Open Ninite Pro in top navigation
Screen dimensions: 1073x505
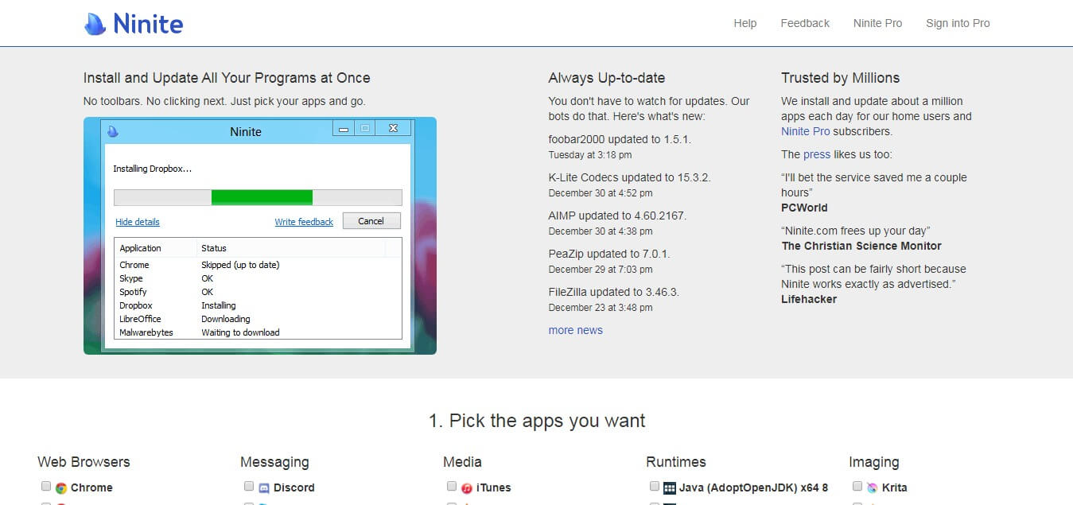877,24
